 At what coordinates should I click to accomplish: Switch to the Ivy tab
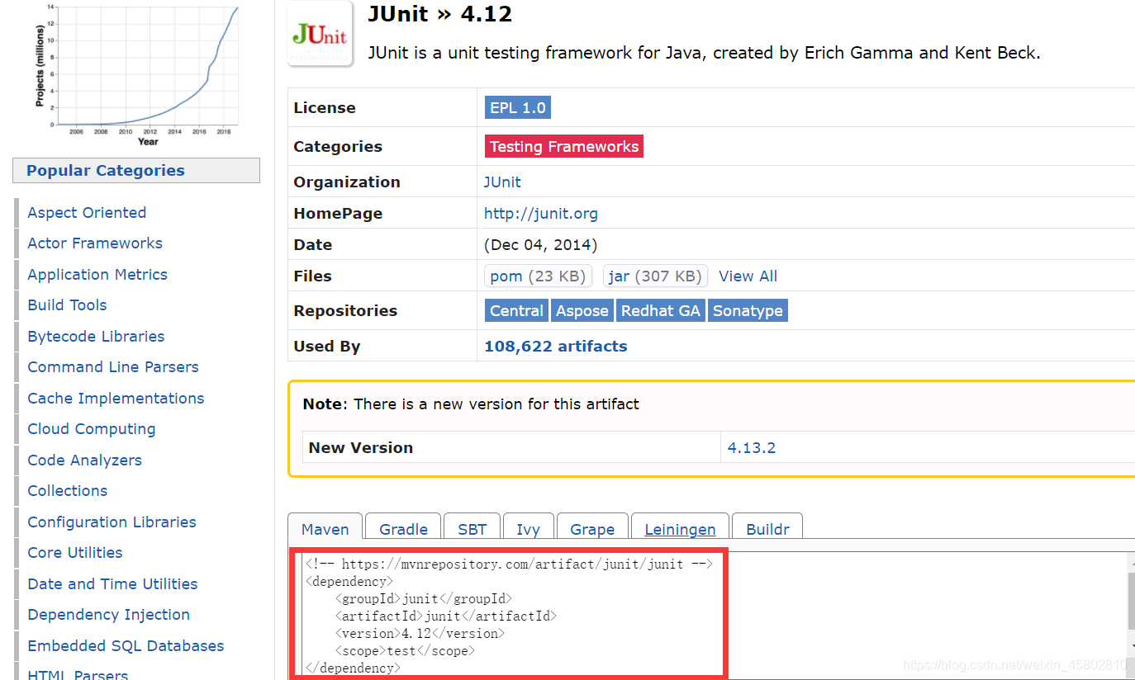point(529,529)
